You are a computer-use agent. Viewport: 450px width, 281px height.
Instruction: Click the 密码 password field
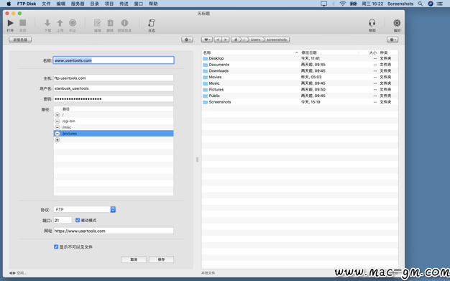[x=114, y=98]
